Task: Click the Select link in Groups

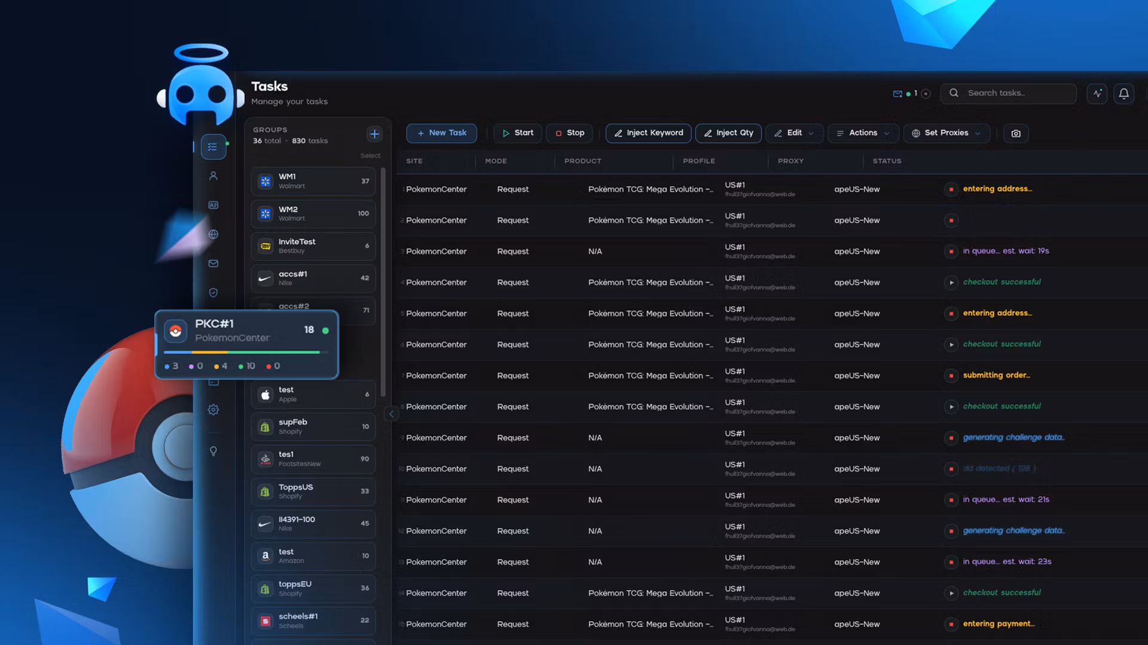Action: pyautogui.click(x=370, y=156)
